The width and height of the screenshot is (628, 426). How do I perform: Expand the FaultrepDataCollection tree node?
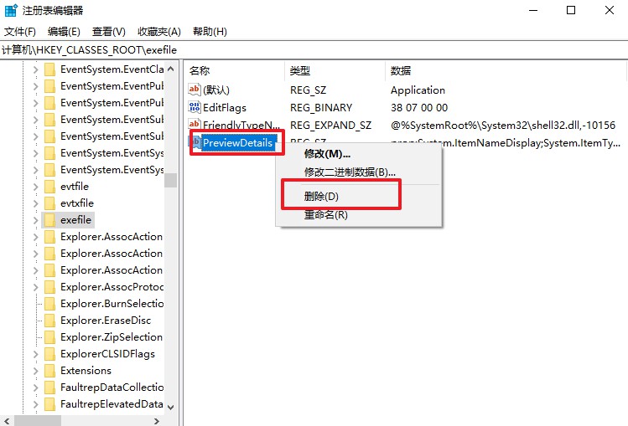35,387
